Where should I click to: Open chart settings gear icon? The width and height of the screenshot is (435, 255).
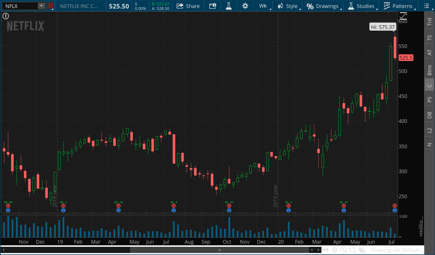coord(245,6)
